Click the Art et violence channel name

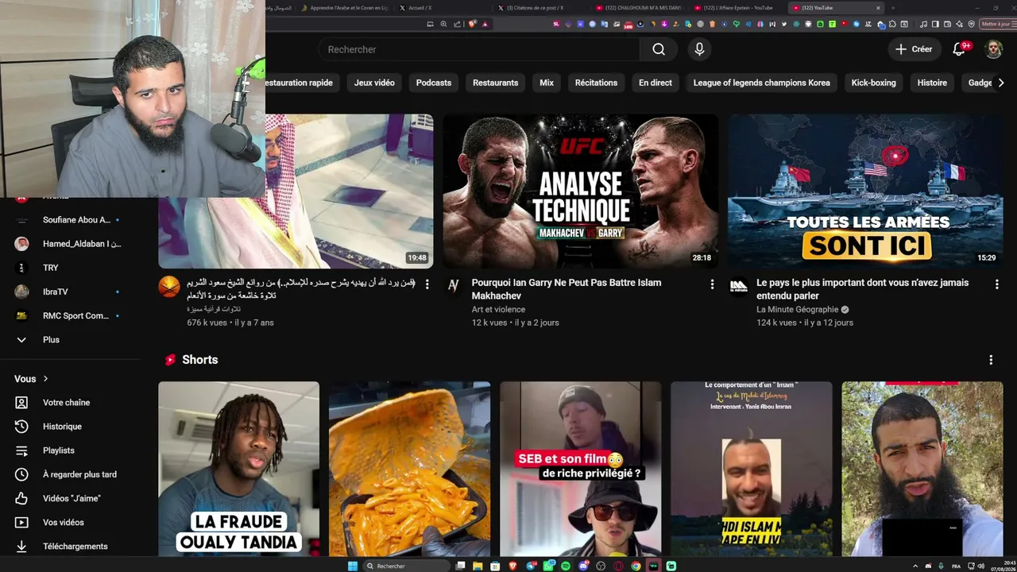[498, 310]
